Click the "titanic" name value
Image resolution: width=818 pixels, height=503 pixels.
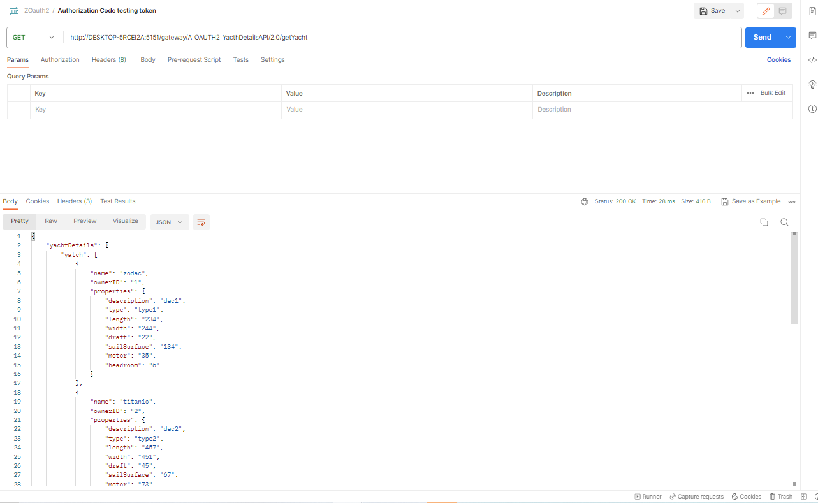[x=137, y=402]
